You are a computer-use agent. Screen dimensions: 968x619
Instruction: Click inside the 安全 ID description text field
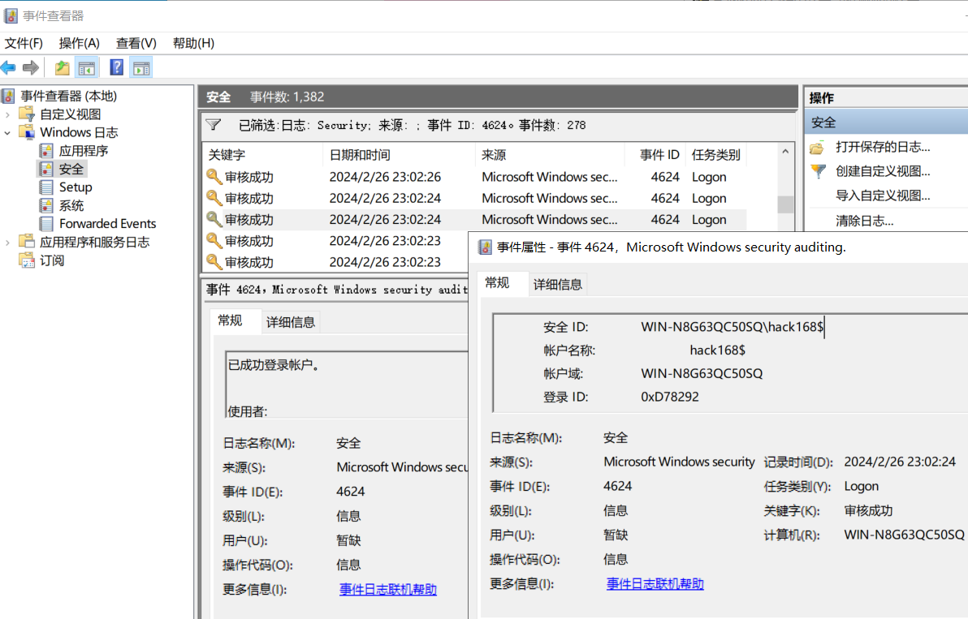coord(730,363)
